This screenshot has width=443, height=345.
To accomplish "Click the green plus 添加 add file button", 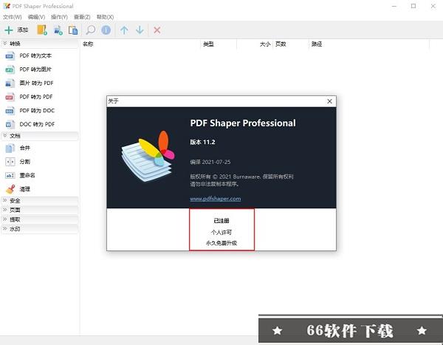I will (16, 30).
